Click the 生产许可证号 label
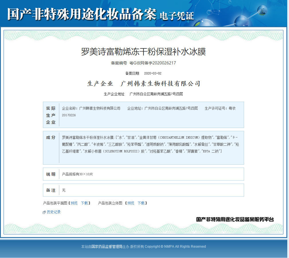 pos(216,108)
